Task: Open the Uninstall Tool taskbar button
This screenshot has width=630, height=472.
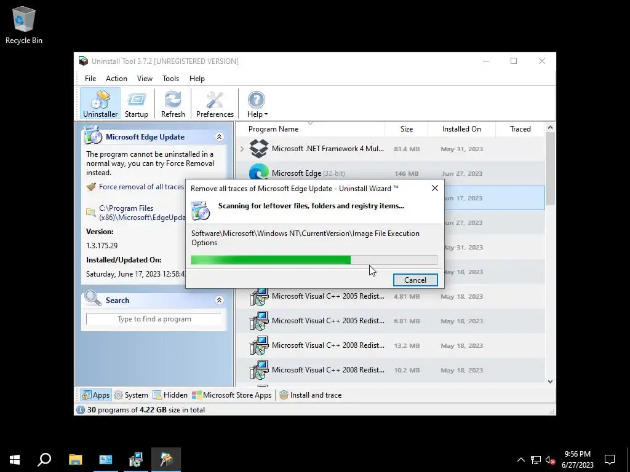Action: click(x=166, y=460)
